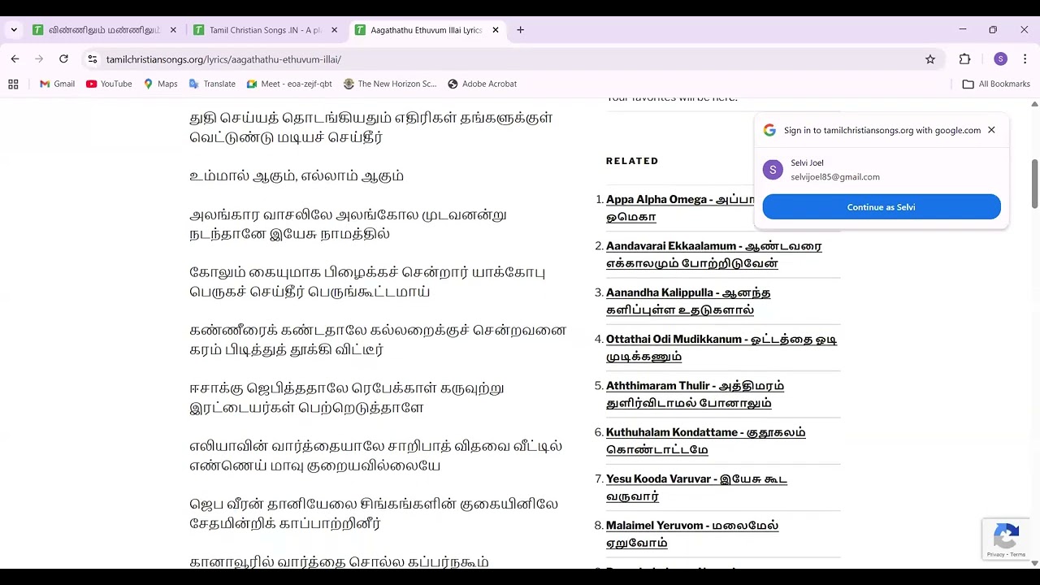Go back to the previous page
The height and width of the screenshot is (585, 1040).
tap(15, 59)
